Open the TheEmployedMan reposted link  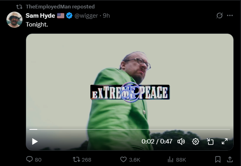point(60,6)
